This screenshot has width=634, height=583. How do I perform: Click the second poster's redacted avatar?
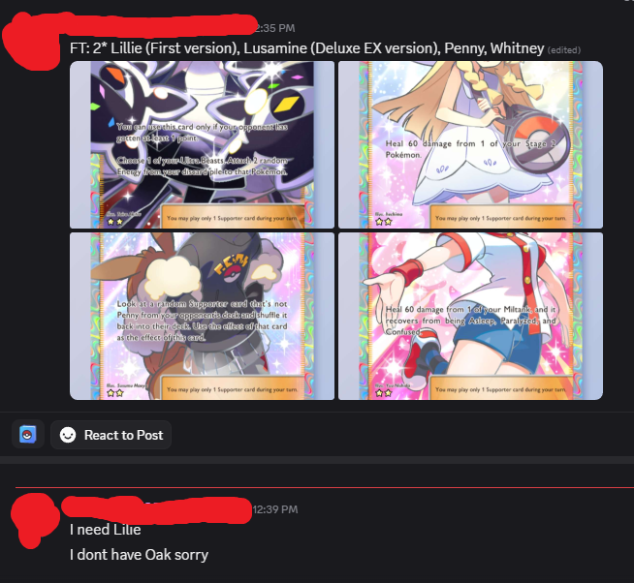click(32, 519)
